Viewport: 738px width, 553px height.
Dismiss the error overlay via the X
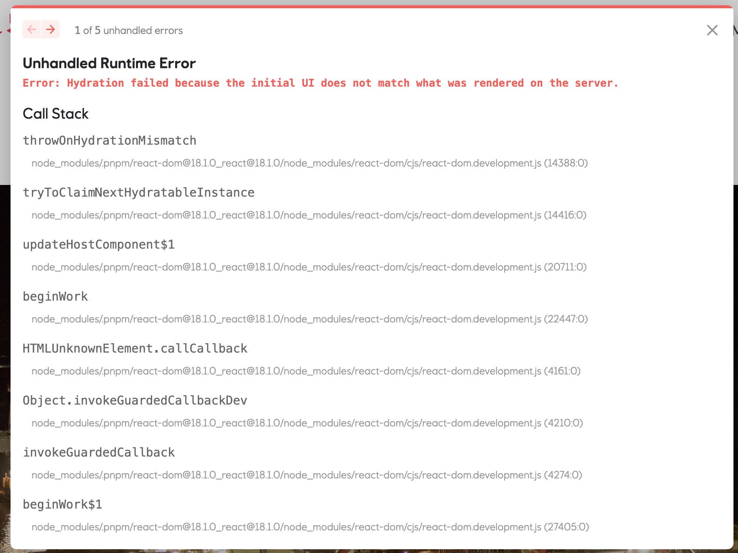712,30
